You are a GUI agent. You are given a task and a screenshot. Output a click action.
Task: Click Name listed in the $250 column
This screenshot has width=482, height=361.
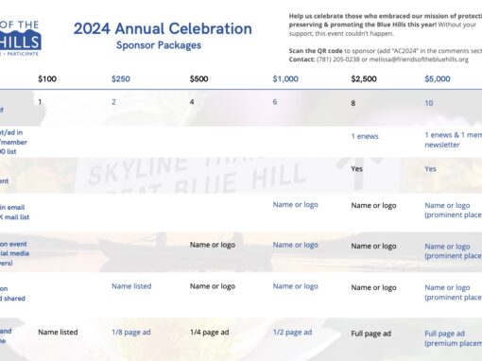131,286
